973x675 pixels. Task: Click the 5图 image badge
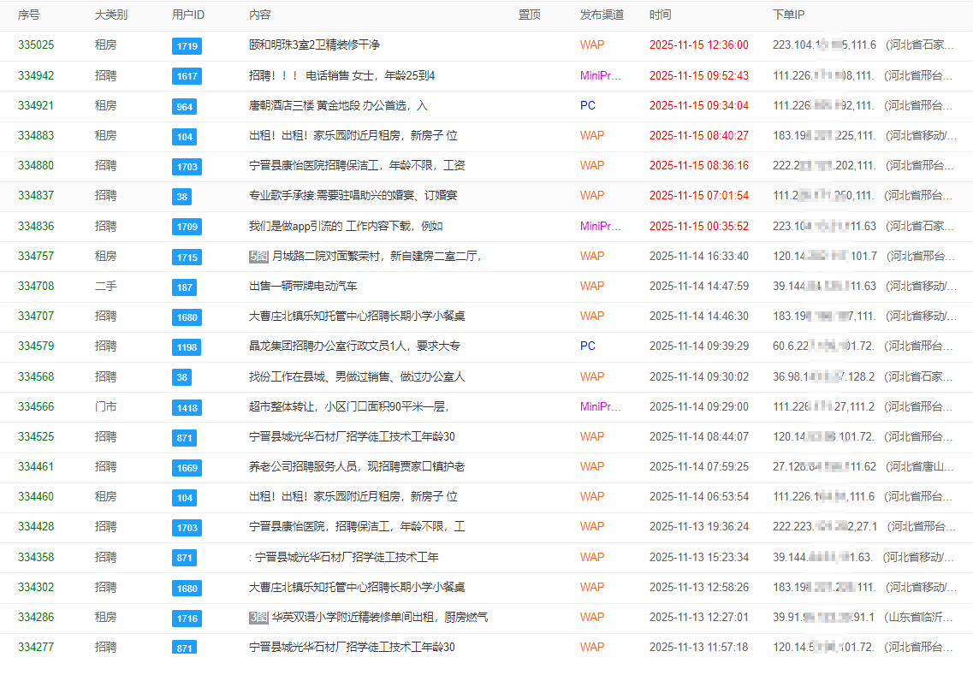click(x=258, y=256)
